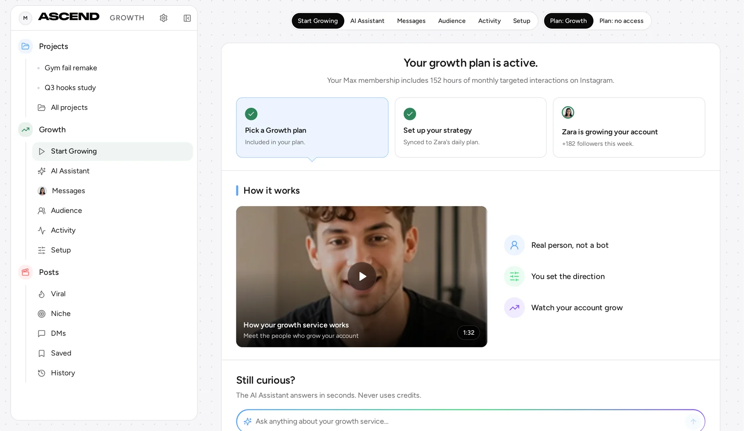Viewport: 749px width, 431px height.
Task: Switch to Plan: Growth toggle
Action: pos(568,21)
